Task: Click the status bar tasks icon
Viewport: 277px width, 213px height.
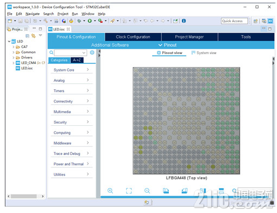Action: tap(147, 202)
